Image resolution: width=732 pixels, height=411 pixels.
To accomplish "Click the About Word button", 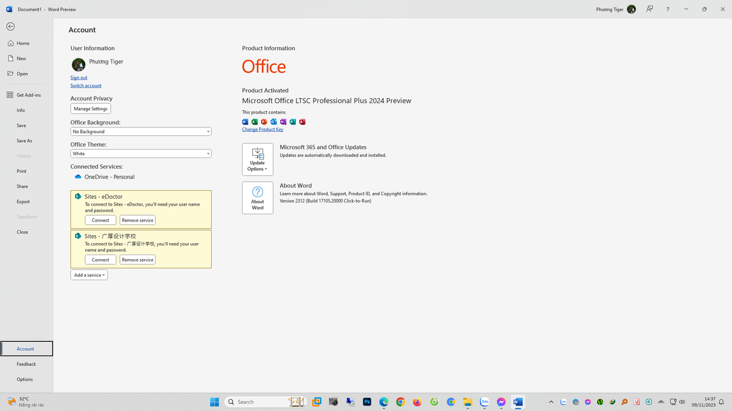I will (257, 198).
